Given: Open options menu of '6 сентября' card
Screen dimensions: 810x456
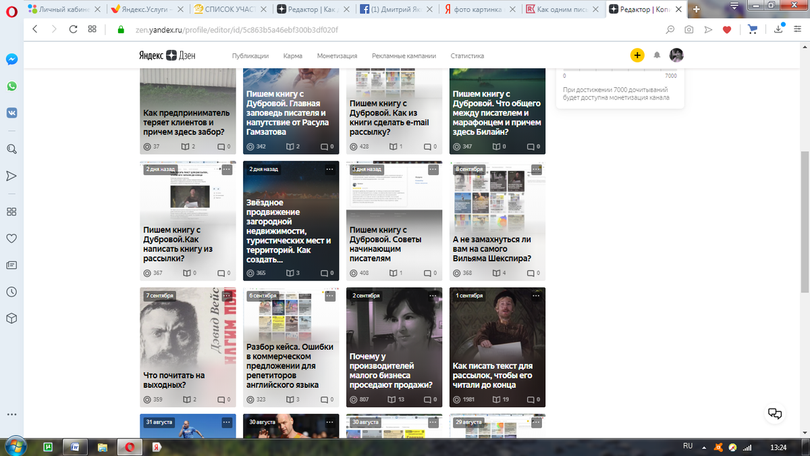Looking at the screenshot, I should pyautogui.click(x=329, y=296).
